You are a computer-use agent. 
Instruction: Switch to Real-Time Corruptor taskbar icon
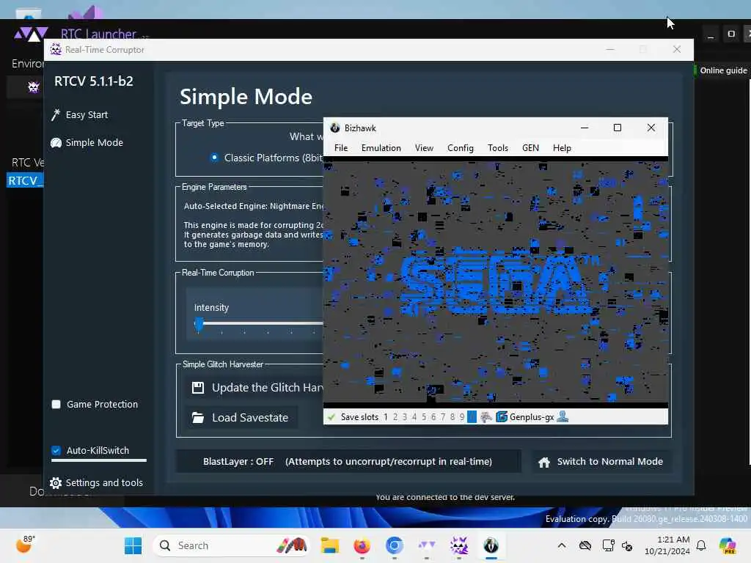tap(458, 545)
